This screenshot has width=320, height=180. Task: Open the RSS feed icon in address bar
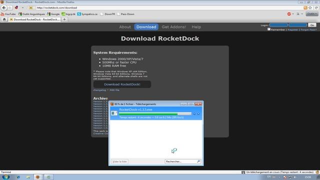(305, 8)
